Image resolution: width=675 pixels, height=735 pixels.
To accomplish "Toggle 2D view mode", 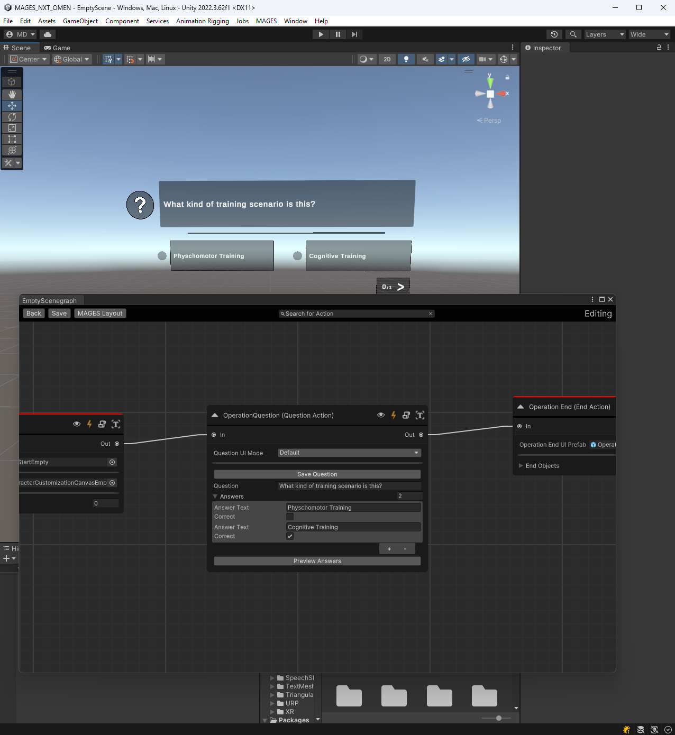I will pos(387,59).
